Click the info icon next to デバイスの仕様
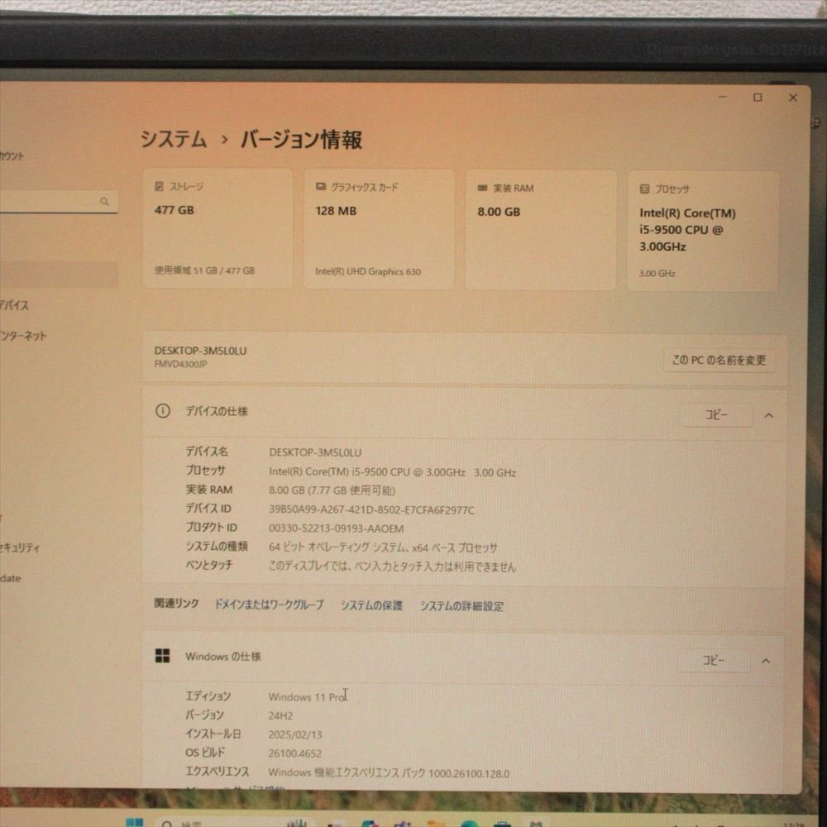Image resolution: width=827 pixels, height=827 pixels. pos(163,411)
